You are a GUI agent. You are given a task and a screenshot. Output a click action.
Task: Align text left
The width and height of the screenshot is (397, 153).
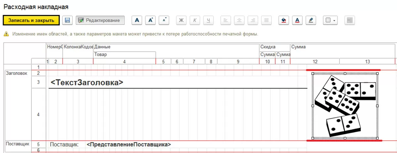tap(226, 20)
